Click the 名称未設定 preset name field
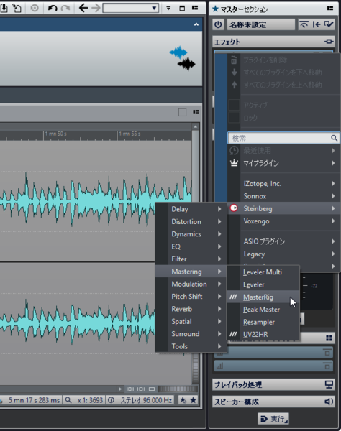The width and height of the screenshot is (341, 431). click(260, 24)
